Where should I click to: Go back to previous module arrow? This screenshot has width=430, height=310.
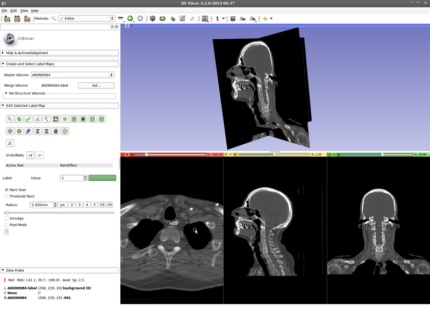click(131, 18)
